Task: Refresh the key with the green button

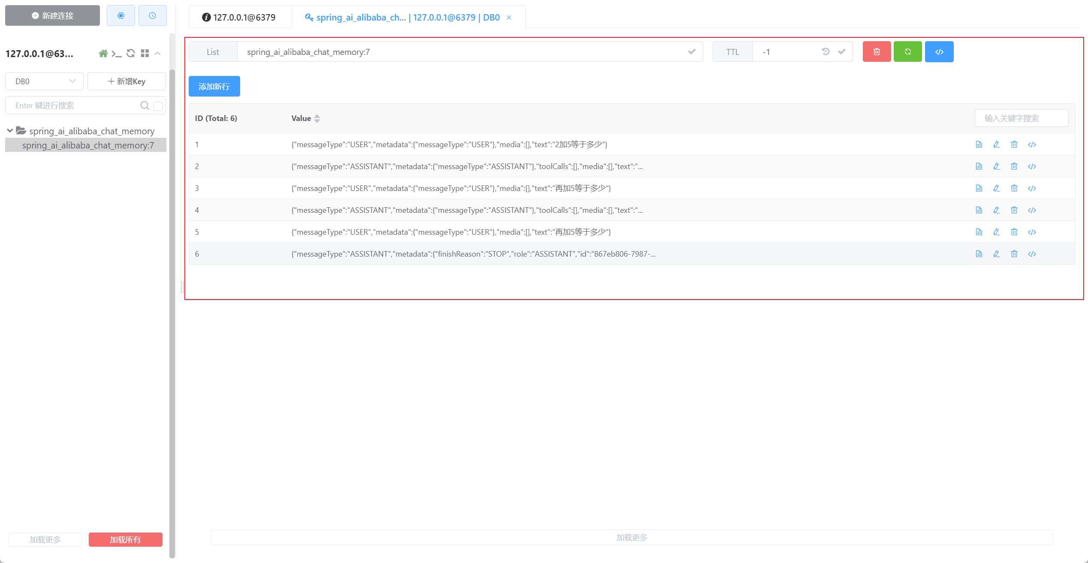Action: 907,52
